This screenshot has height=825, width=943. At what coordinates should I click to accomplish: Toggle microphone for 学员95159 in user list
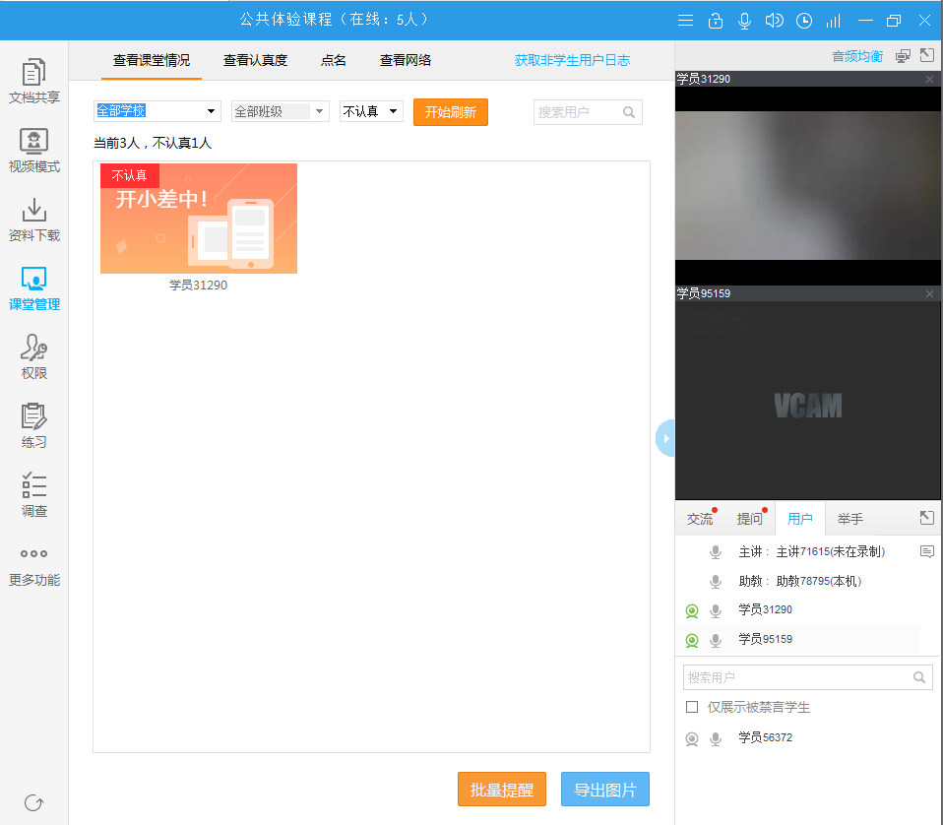point(716,641)
